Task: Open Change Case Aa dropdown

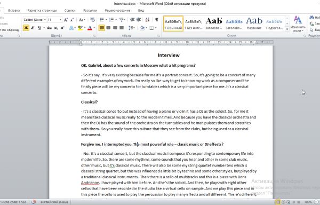Action: (82, 20)
